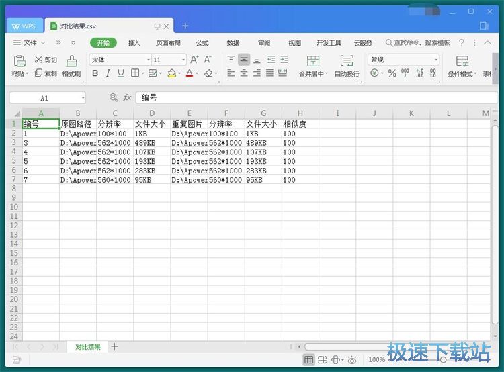The height and width of the screenshot is (372, 504).
Task: Click the decrease indent icon
Action: pyautogui.click(x=271, y=60)
